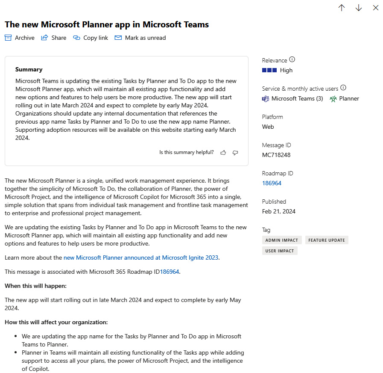Click the USER IMPACT tag
This screenshot has height=373, width=383.
click(x=280, y=251)
